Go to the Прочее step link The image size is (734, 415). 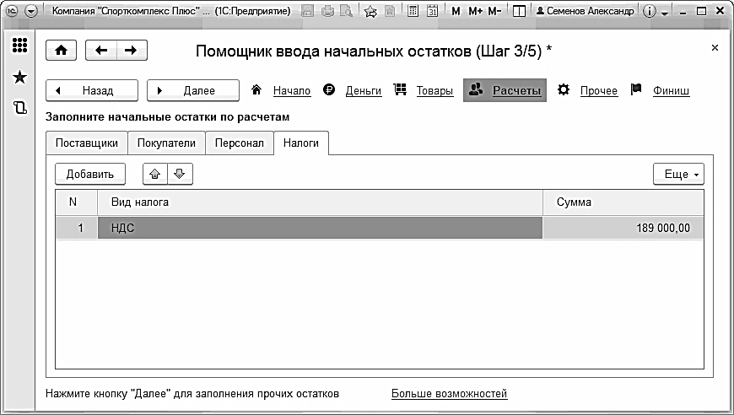pos(599,91)
